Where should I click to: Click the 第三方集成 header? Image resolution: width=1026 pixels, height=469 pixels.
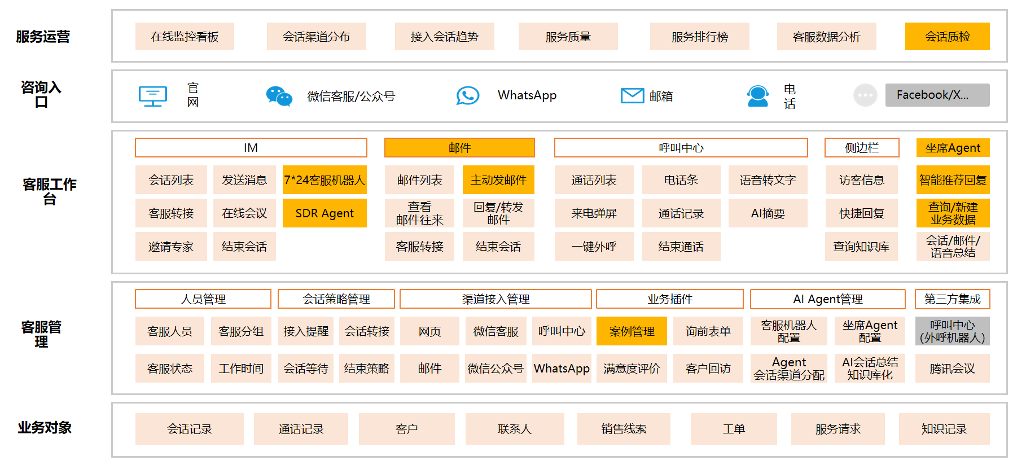pos(953,299)
